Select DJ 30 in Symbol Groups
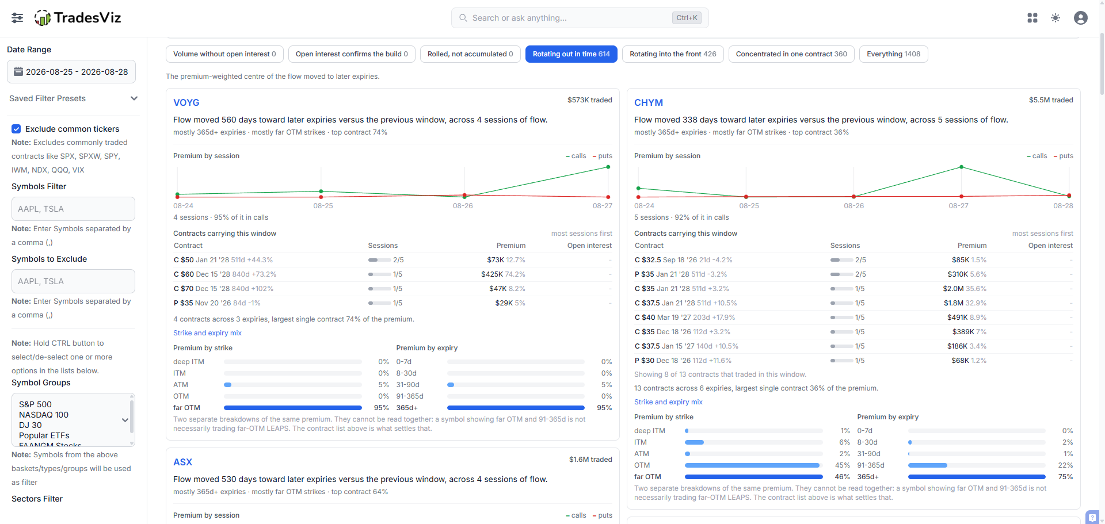Screen dimensions: 1105x524 31,425
